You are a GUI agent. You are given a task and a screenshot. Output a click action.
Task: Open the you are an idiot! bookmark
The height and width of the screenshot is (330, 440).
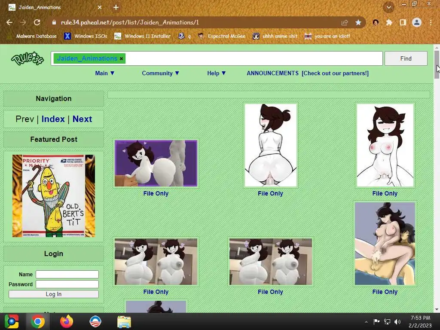(327, 36)
